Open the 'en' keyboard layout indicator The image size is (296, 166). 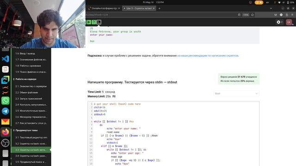(x=267, y=2)
